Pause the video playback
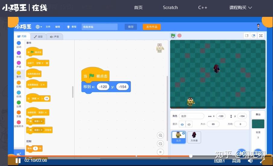Image resolution: width=273 pixels, height=166 pixels. pyautogui.click(x=18, y=161)
